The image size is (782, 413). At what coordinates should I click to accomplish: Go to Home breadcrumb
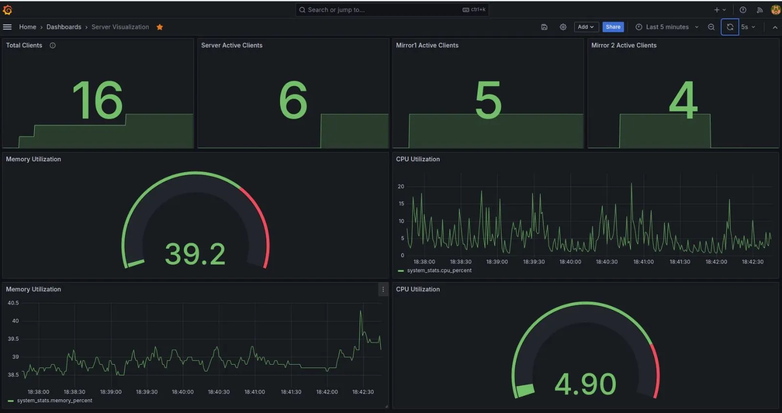click(27, 27)
